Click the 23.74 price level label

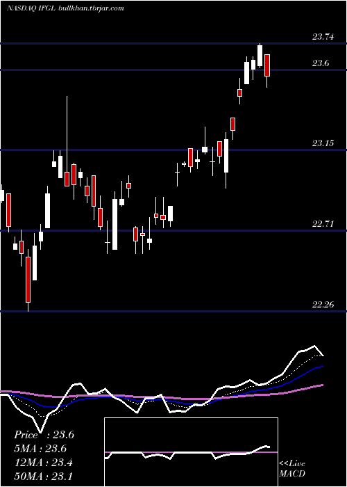[323, 37]
